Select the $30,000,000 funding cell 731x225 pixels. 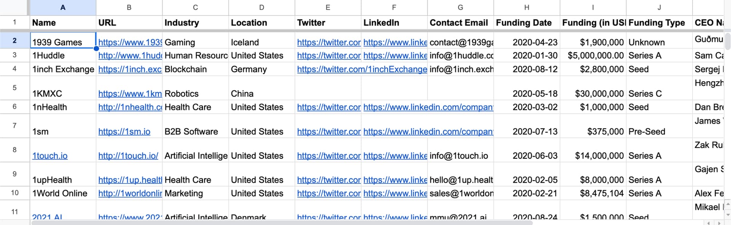593,88
